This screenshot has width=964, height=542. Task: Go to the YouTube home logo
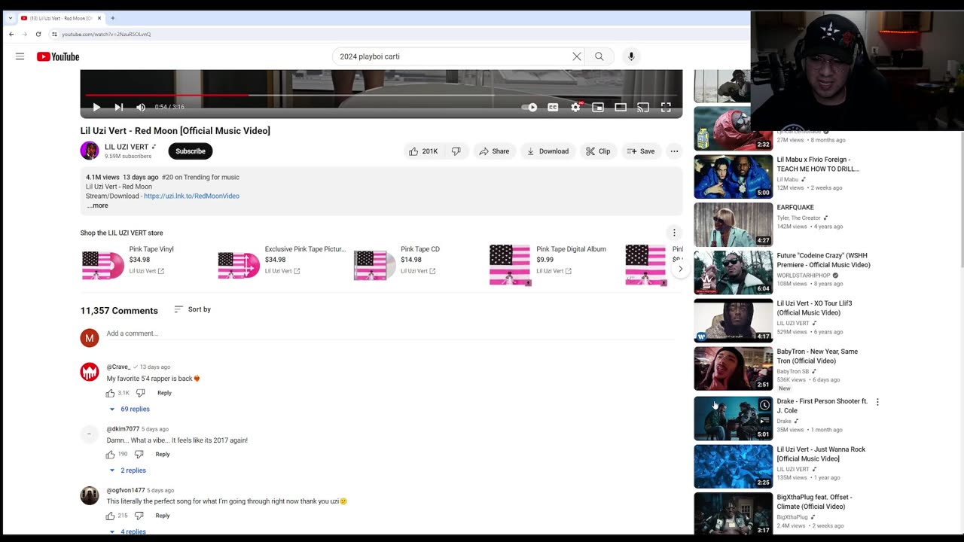(58, 56)
